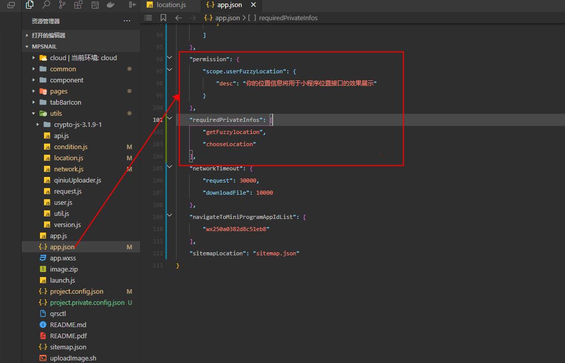This screenshot has height=363, width=565.
Task: Click the downloadFile value 10000
Action: point(265,193)
